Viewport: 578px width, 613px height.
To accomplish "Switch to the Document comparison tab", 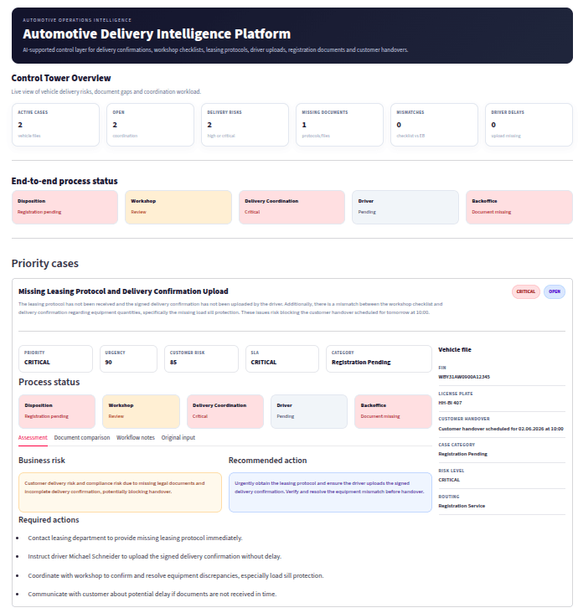I will tap(82, 437).
